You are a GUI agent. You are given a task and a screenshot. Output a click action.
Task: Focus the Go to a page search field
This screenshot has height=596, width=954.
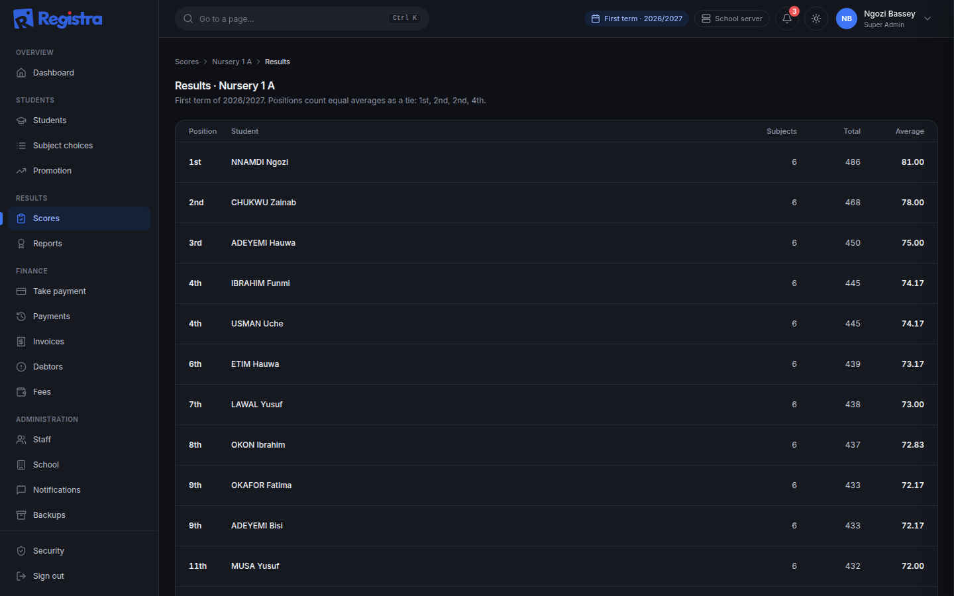pyautogui.click(x=302, y=19)
